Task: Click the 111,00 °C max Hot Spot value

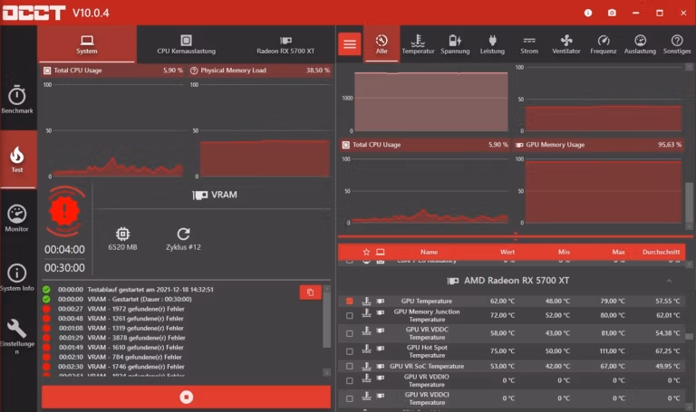Action: point(612,351)
